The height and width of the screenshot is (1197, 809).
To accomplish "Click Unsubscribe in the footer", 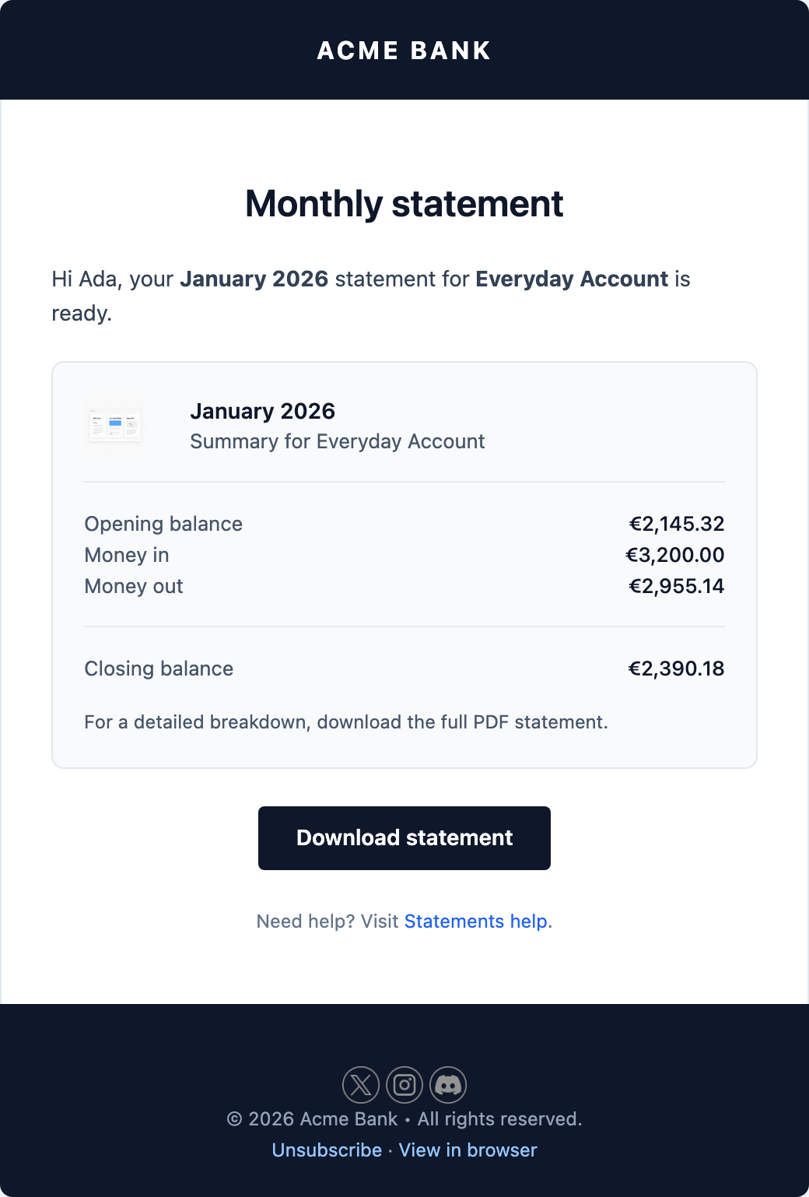I will (327, 1150).
